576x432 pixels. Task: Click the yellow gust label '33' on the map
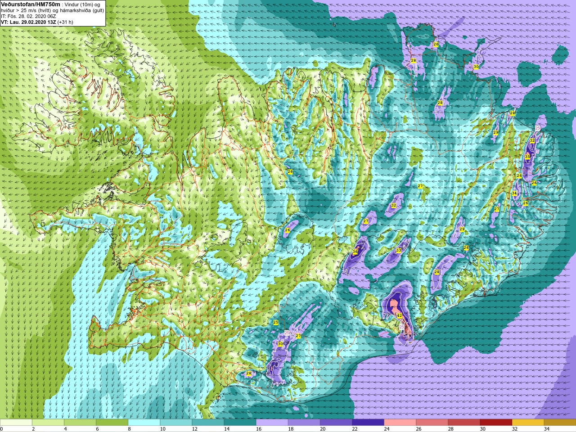(398, 250)
